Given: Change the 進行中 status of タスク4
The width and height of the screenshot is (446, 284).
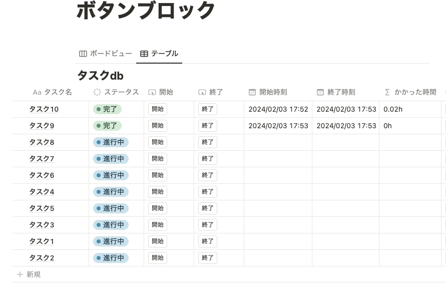Looking at the screenshot, I should click(111, 192).
